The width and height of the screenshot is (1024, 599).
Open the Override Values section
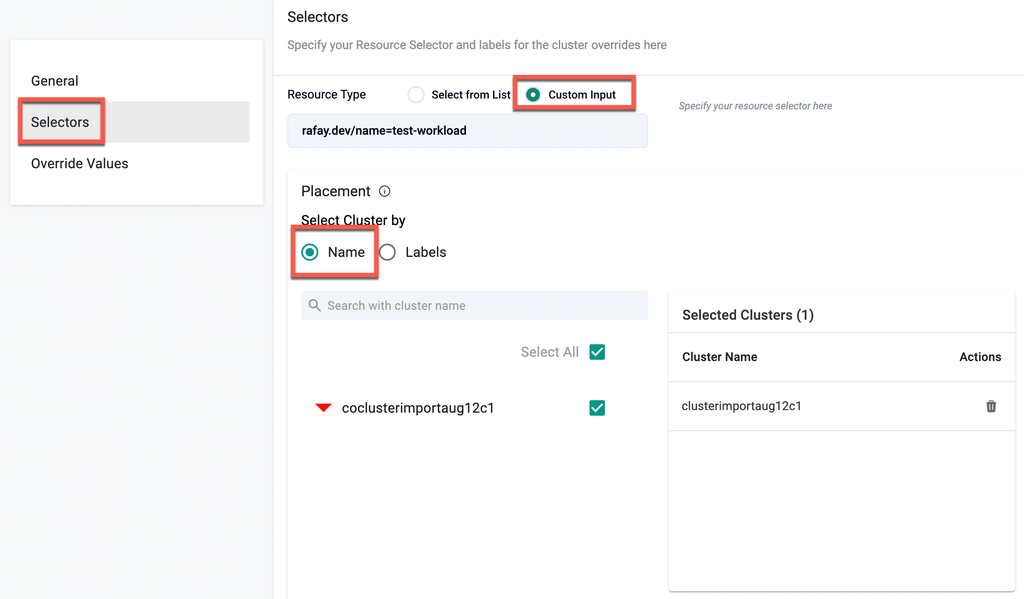coord(80,164)
